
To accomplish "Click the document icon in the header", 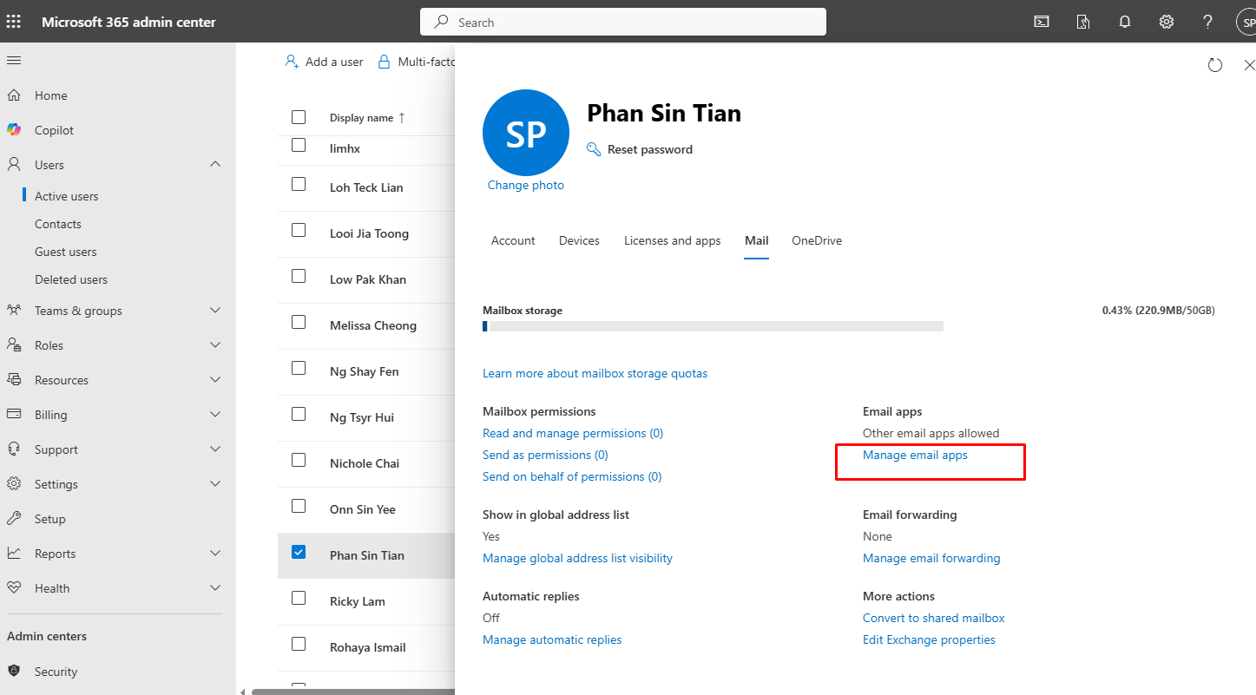I will tap(1083, 22).
